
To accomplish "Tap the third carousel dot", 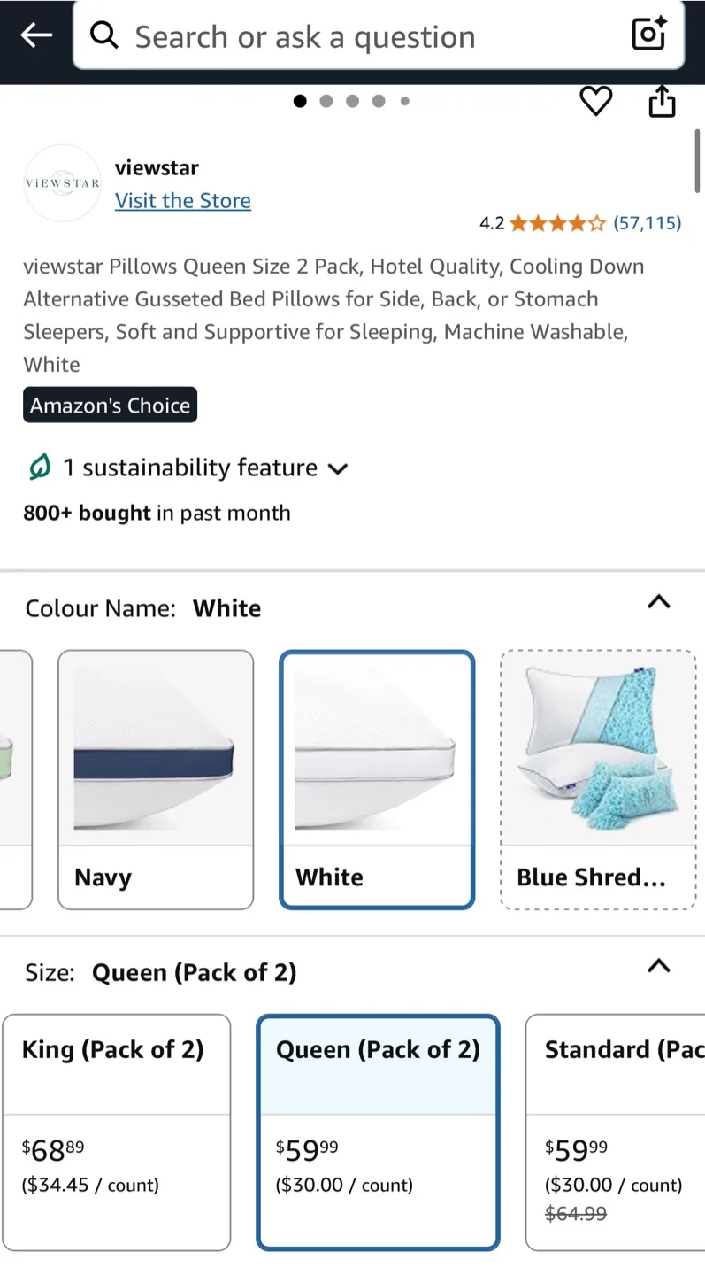I will click(x=352, y=101).
